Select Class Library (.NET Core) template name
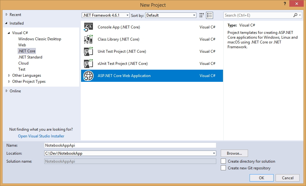This screenshot has width=306, height=186. pos(119,39)
